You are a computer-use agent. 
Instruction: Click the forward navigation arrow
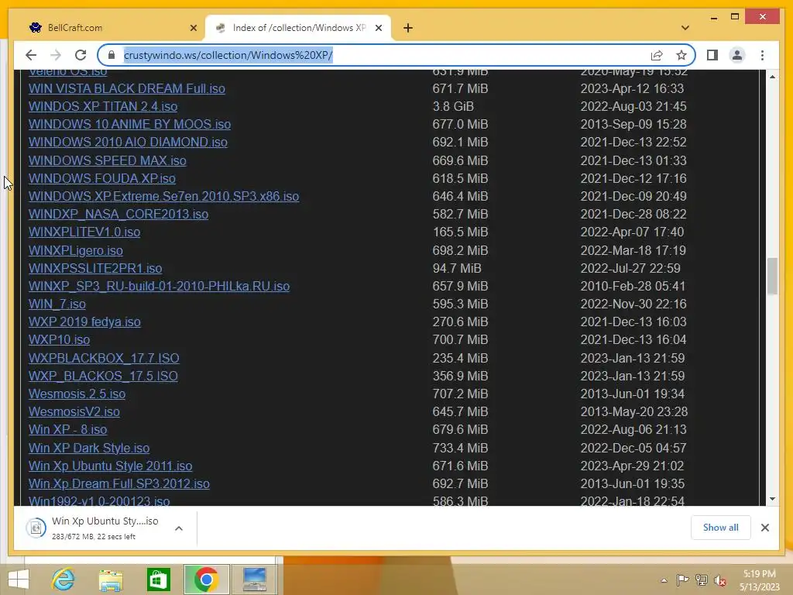click(x=56, y=55)
